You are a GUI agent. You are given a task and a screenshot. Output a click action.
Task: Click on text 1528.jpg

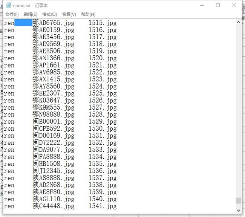pyautogui.click(x=103, y=115)
